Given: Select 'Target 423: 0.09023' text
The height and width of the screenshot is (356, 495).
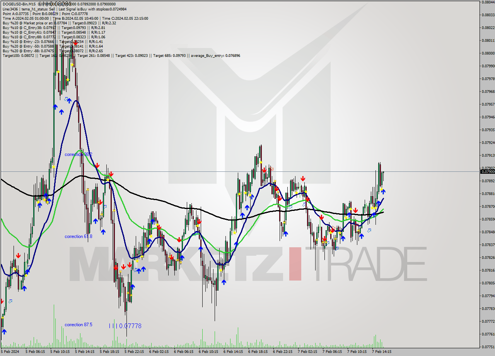Looking at the screenshot, I should pyautogui.click(x=132, y=55).
